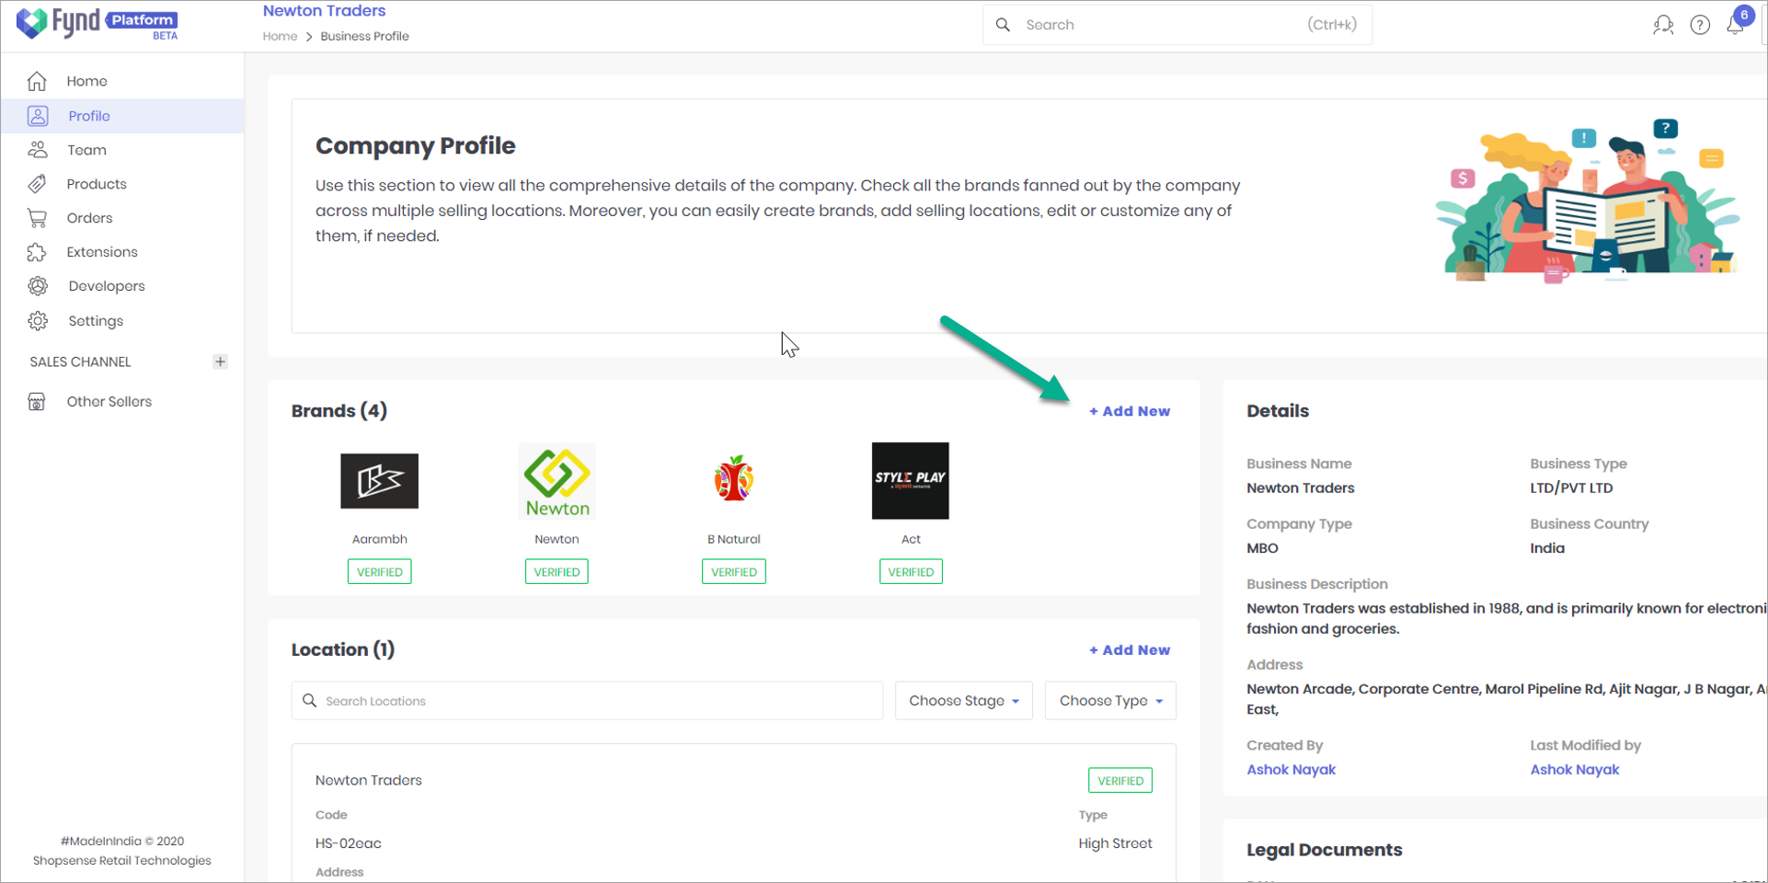Image resolution: width=1768 pixels, height=883 pixels.
Task: Click the Fynd Platform logo
Action: coord(97,23)
